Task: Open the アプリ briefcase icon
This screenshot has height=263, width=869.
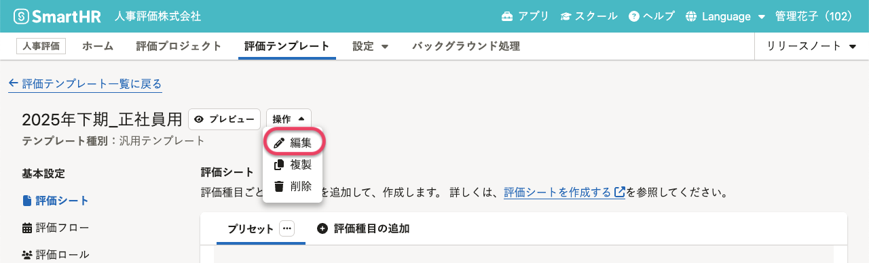Action: 507,16
